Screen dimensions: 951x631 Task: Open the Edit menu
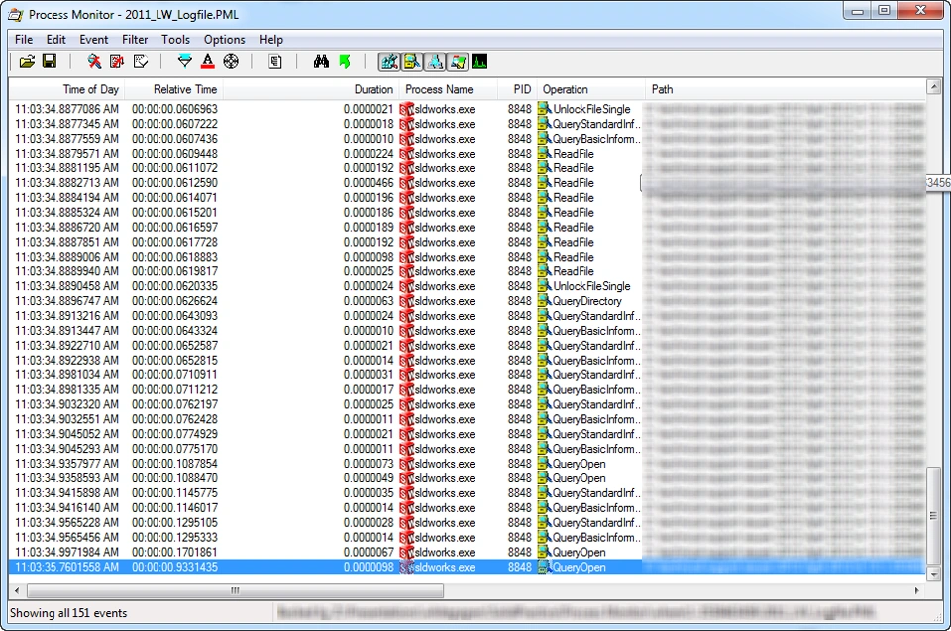coord(55,40)
